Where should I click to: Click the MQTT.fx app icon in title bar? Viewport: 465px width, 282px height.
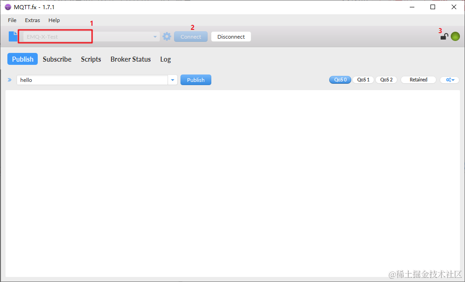pyautogui.click(x=8, y=7)
